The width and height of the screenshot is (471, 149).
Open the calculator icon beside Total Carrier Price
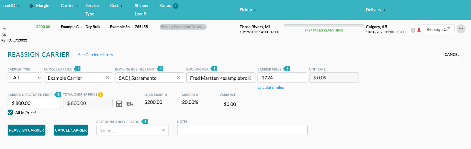tap(119, 104)
